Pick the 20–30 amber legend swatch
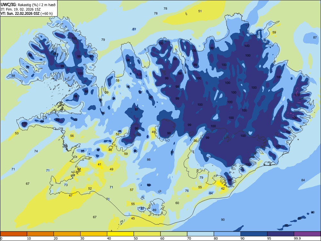The image size is (321, 241). (x=67, y=234)
